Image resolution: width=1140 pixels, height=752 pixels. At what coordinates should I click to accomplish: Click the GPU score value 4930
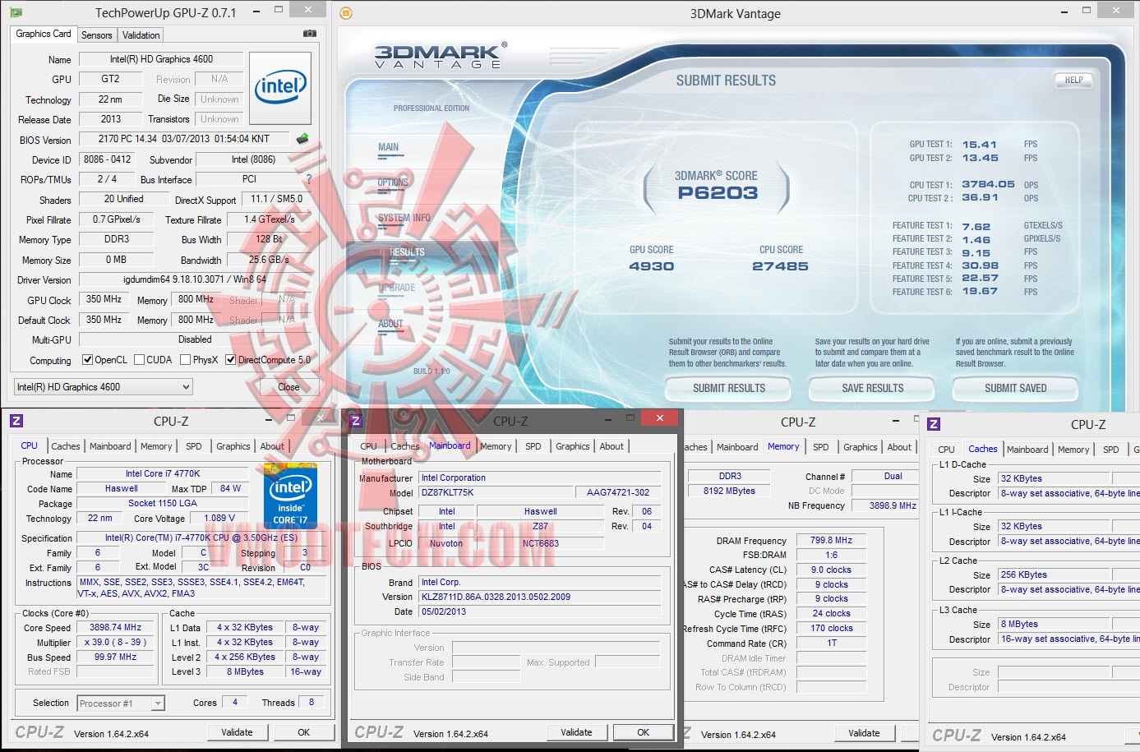pos(651,266)
